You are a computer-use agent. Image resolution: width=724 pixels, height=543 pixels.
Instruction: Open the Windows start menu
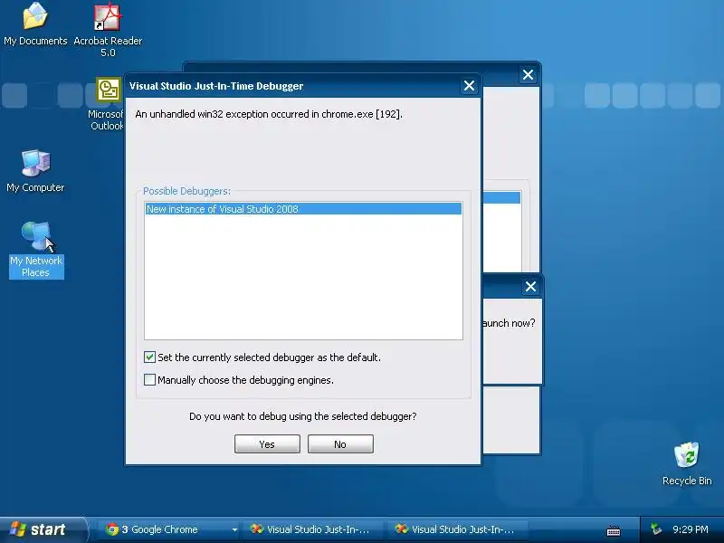pos(43,529)
